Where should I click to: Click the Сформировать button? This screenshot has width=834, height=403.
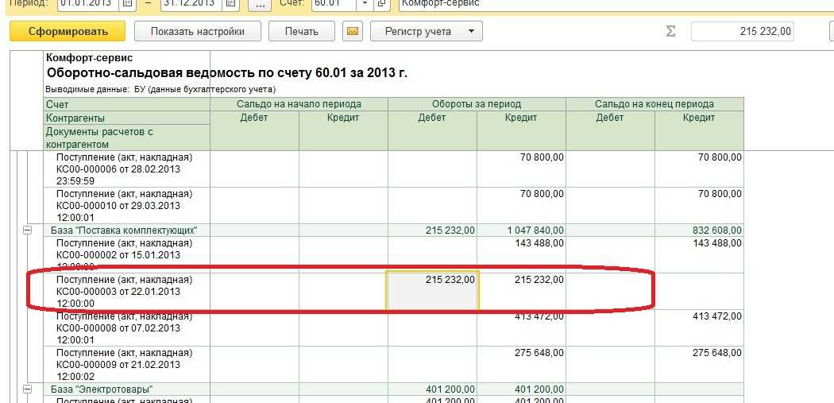pos(68,32)
